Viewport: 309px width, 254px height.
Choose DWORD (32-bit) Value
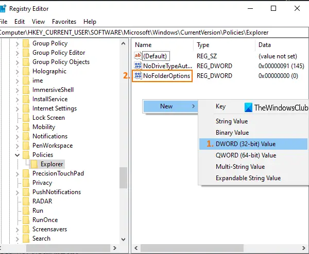[253, 144]
